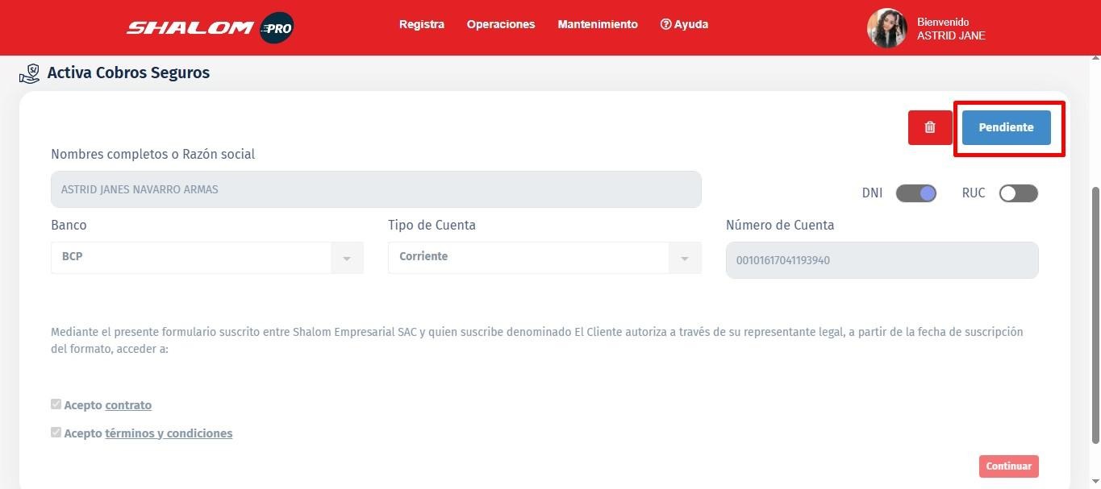The width and height of the screenshot is (1101, 489).
Task: Enable the RUC switch
Action: (1018, 193)
